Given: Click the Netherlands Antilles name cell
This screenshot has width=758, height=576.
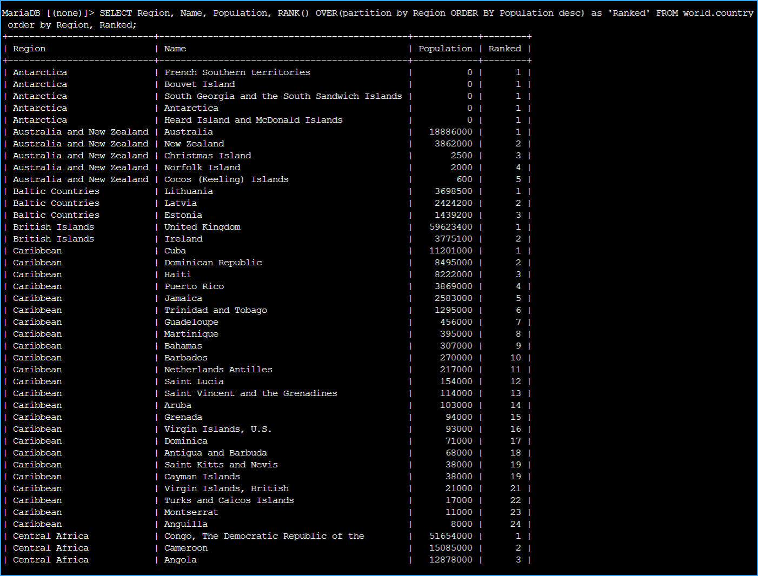Looking at the screenshot, I should pyautogui.click(x=218, y=370).
